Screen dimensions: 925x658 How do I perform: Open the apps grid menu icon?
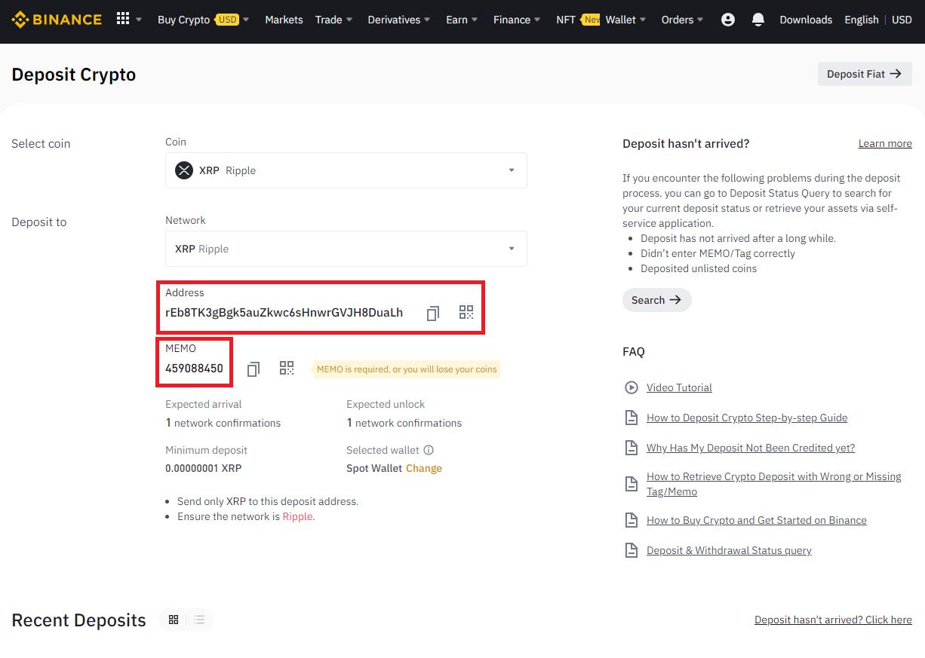(x=123, y=19)
